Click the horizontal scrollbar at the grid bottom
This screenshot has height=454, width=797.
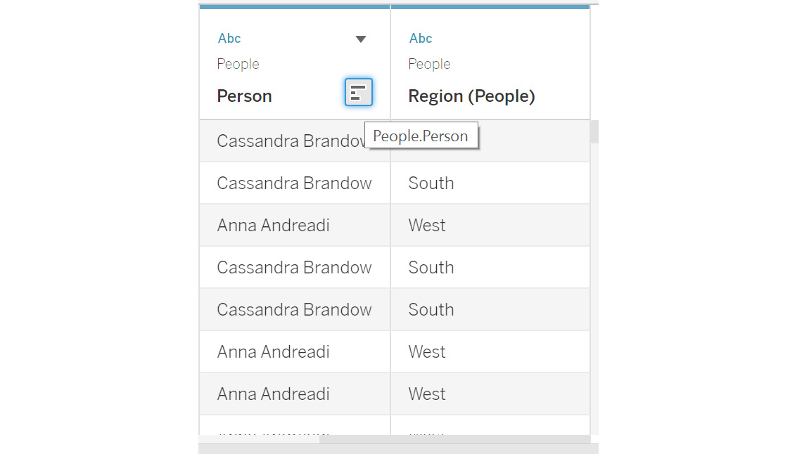pyautogui.click(x=454, y=439)
